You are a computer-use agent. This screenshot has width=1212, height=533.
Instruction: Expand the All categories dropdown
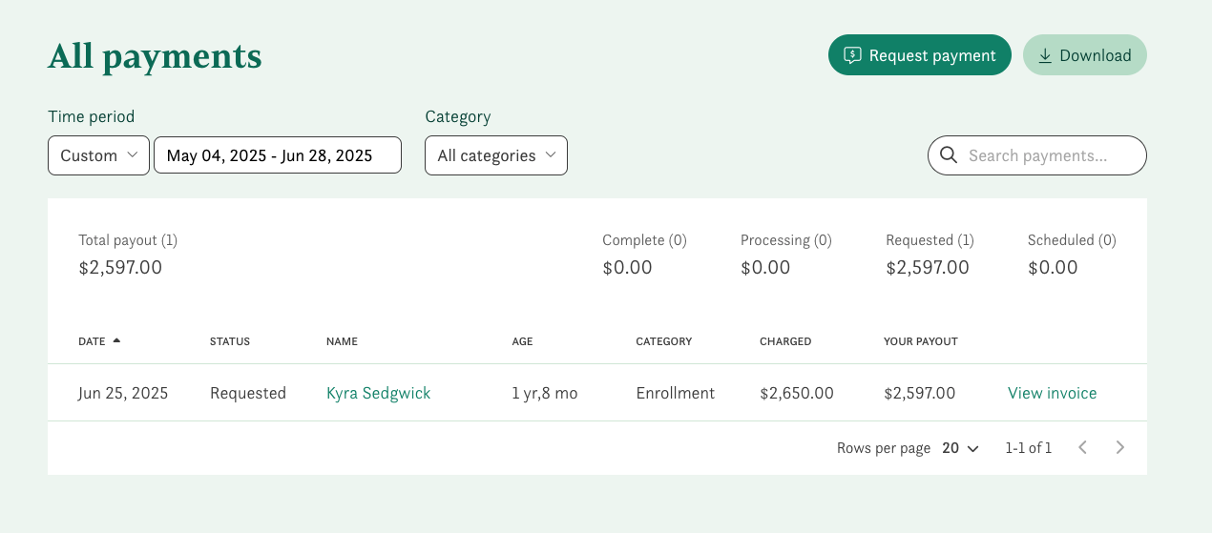(x=495, y=155)
